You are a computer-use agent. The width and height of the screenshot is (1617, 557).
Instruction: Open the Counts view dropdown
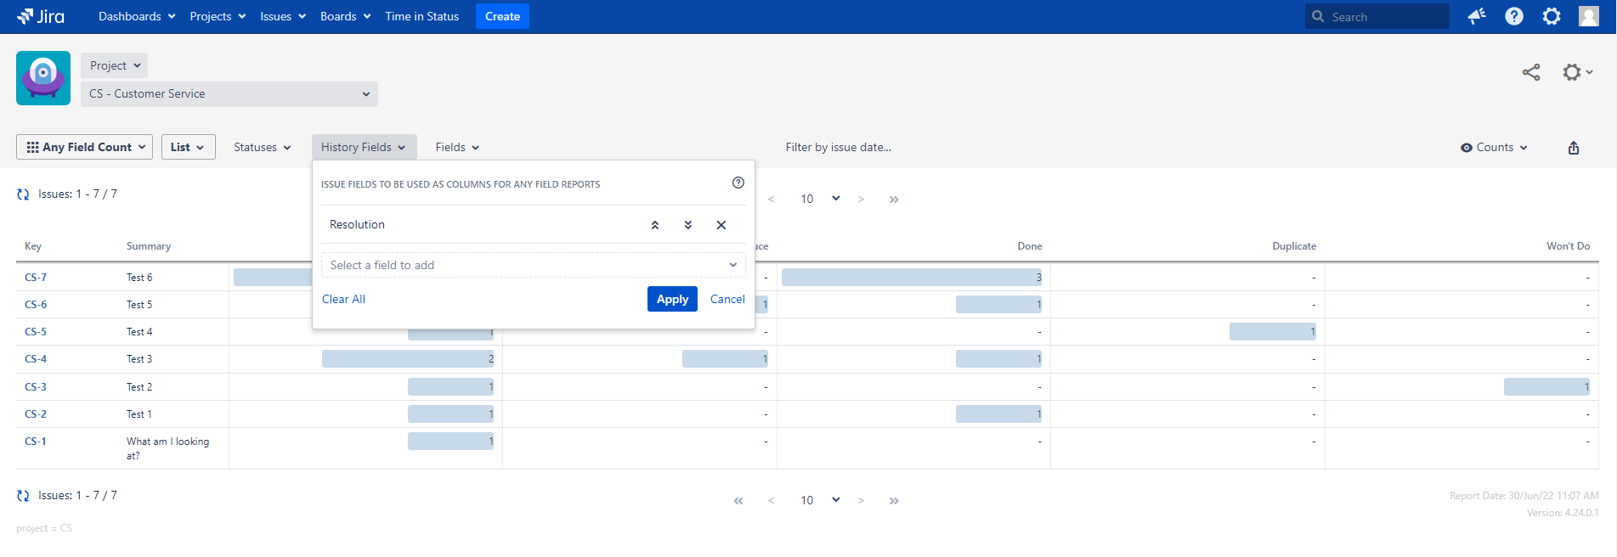pos(1494,148)
